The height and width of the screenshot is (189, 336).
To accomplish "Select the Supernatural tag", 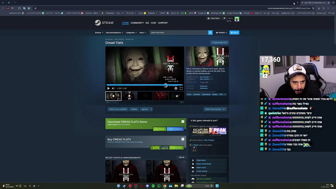I will 206,94.
